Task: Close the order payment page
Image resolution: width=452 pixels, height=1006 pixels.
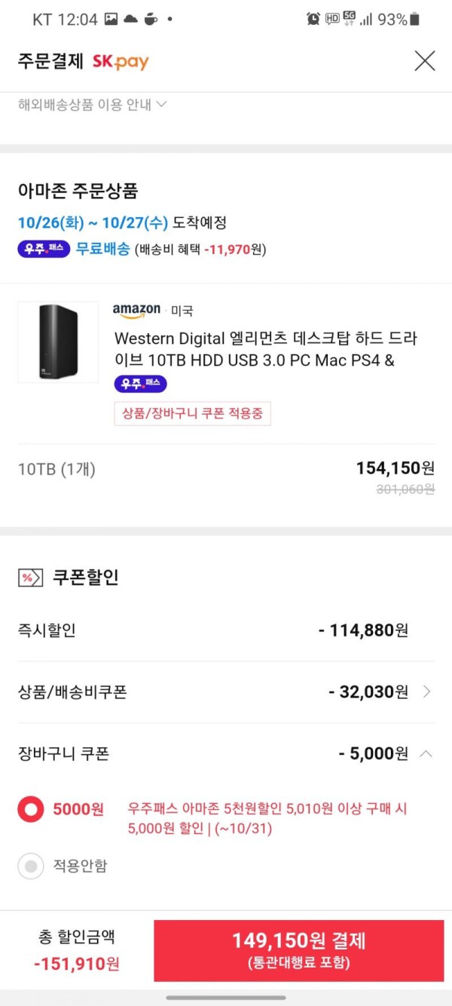Action: click(425, 61)
